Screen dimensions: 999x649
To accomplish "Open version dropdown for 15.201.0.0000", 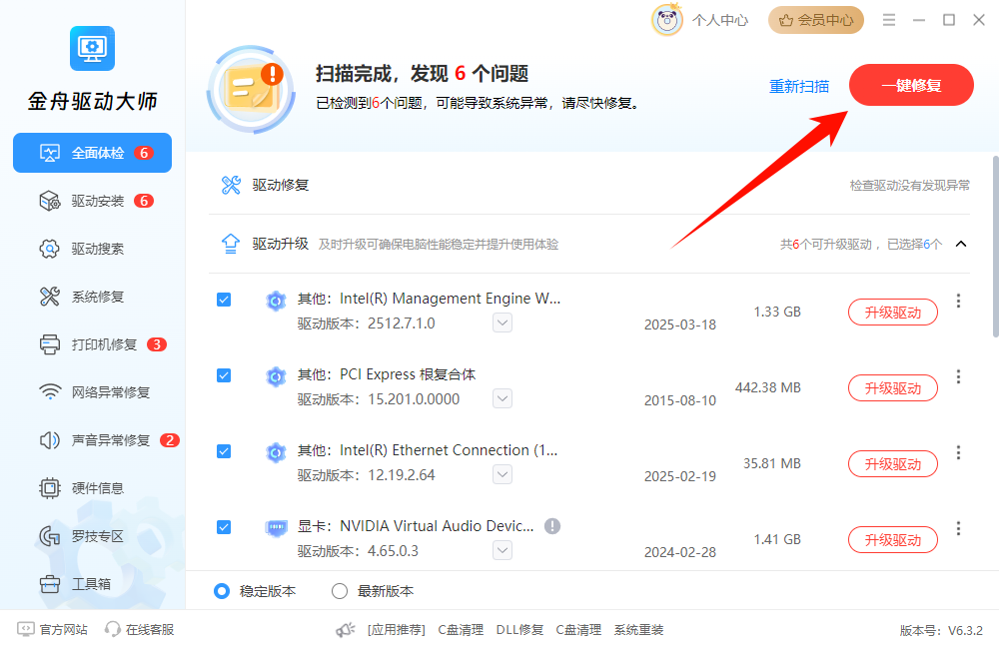I will click(x=502, y=398).
